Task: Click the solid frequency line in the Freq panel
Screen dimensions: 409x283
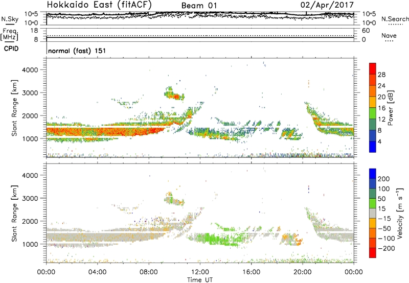Action: tap(200, 37)
